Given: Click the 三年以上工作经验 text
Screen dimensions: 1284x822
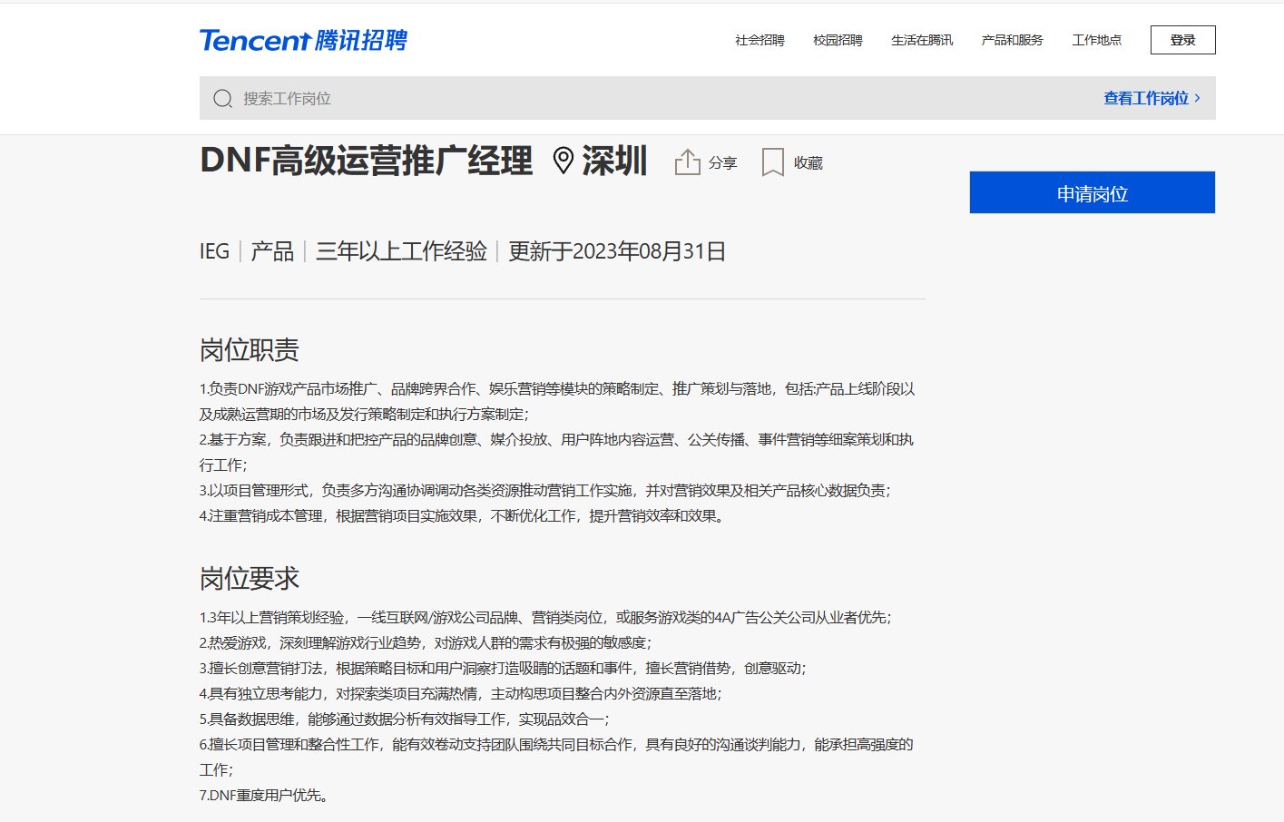Looking at the screenshot, I should [401, 251].
